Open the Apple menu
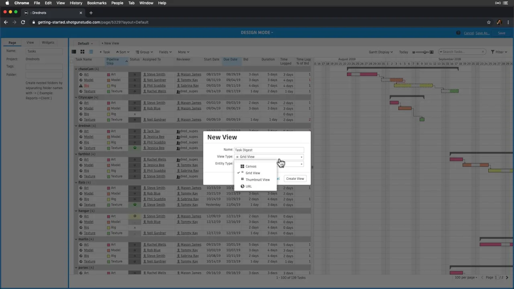 tap(7, 3)
